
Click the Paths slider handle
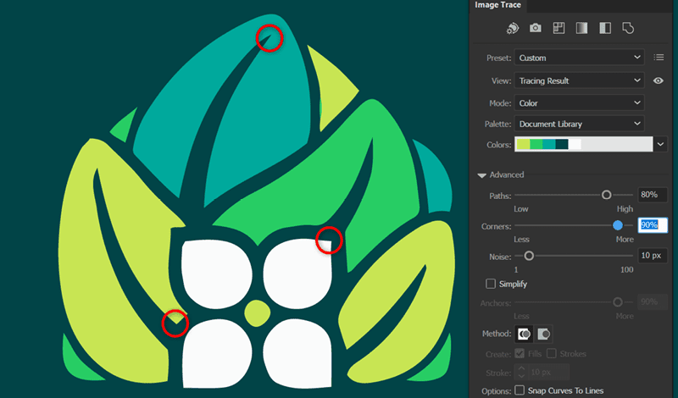click(x=606, y=195)
